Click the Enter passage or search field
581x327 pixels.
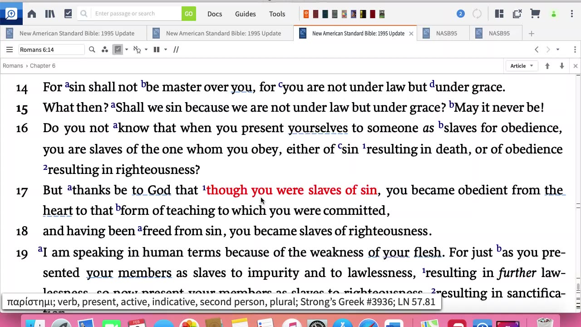pyautogui.click(x=135, y=14)
